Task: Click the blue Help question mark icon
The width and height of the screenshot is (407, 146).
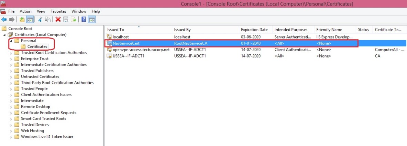Action: click(84, 20)
